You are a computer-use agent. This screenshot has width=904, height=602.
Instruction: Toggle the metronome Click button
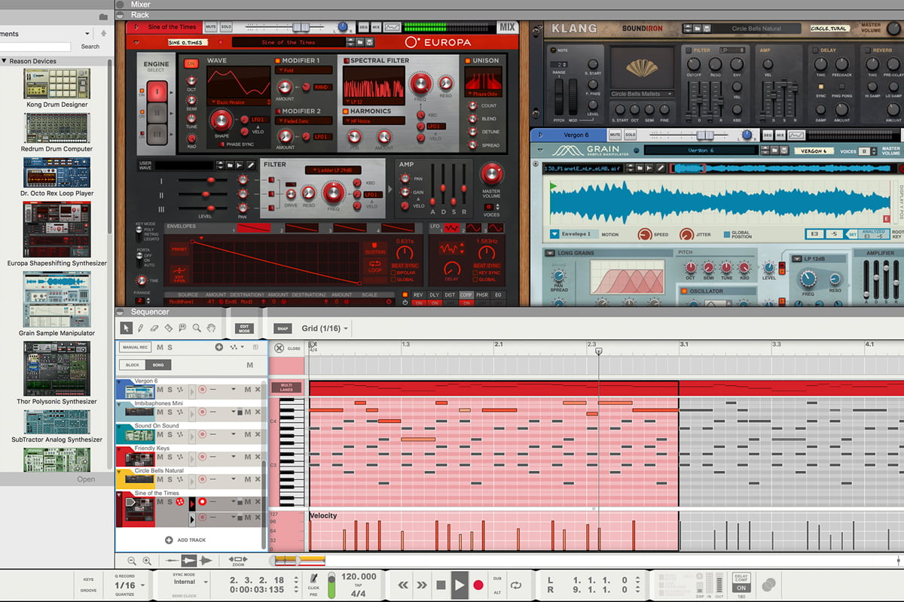tap(313, 578)
